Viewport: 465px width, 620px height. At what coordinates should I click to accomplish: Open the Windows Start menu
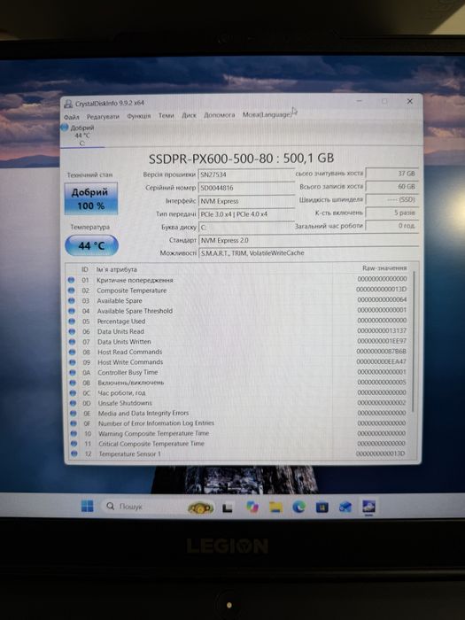87,506
